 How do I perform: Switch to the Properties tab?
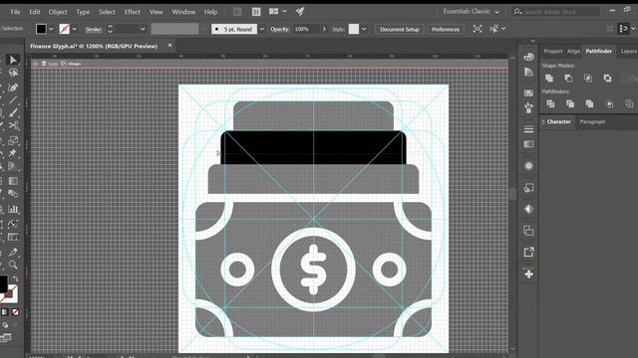point(553,51)
